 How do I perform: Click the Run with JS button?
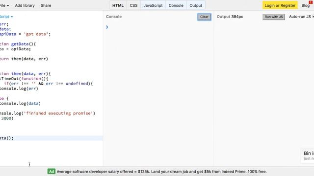274,17
